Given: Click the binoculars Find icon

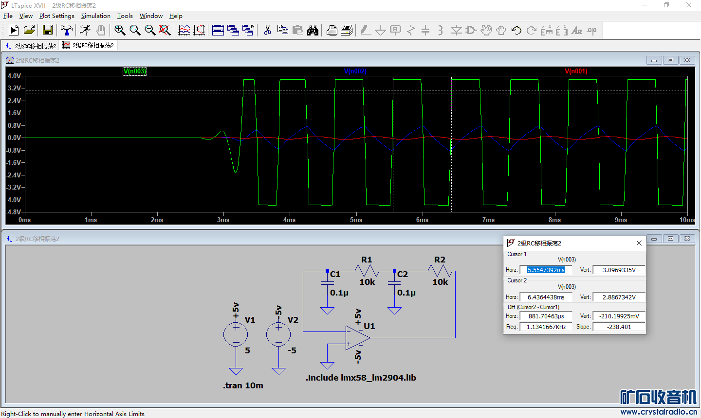Looking at the screenshot, I should tap(313, 31).
